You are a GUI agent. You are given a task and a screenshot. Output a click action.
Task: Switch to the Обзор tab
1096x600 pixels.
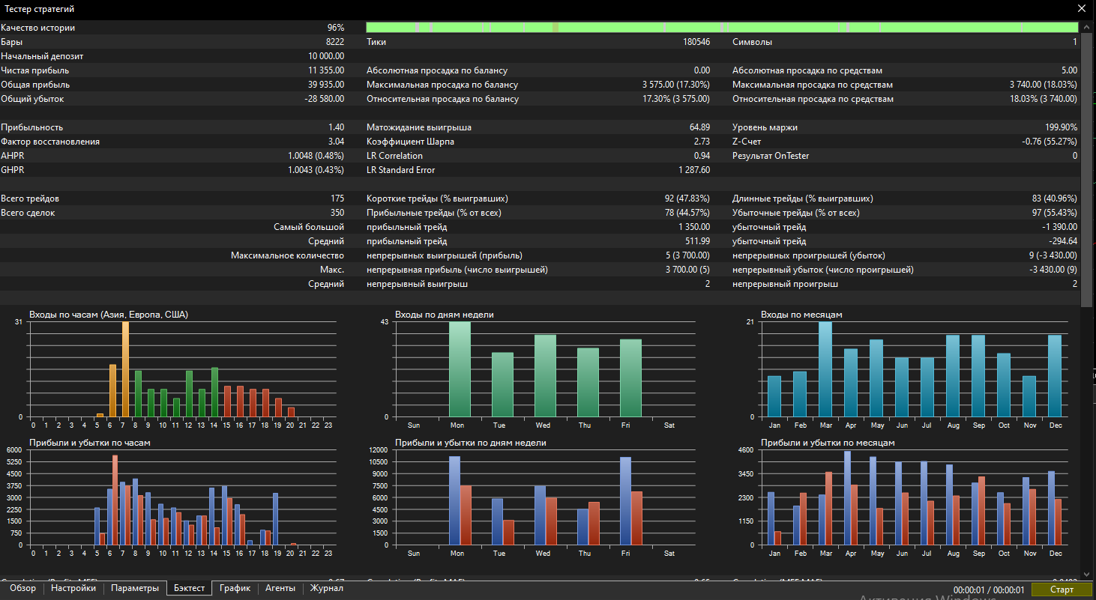click(x=22, y=589)
